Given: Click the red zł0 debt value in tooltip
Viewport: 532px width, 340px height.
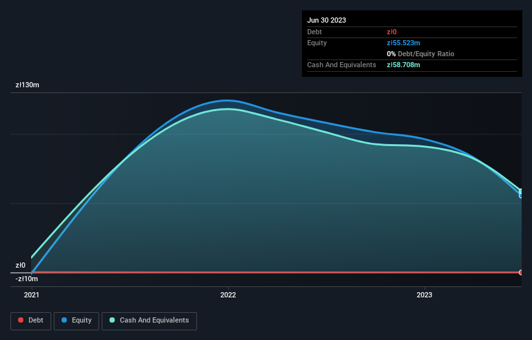Looking at the screenshot, I should pos(391,32).
